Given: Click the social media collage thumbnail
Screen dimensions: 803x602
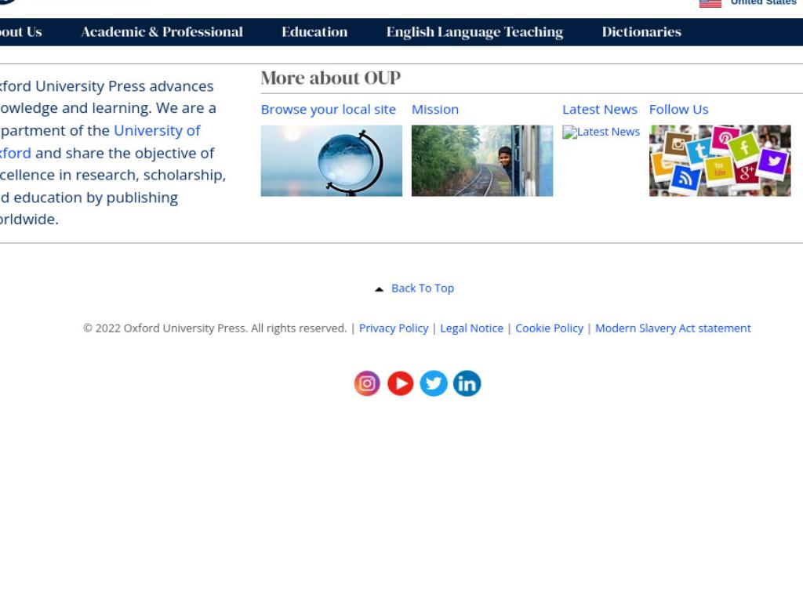Looking at the screenshot, I should pos(720,161).
